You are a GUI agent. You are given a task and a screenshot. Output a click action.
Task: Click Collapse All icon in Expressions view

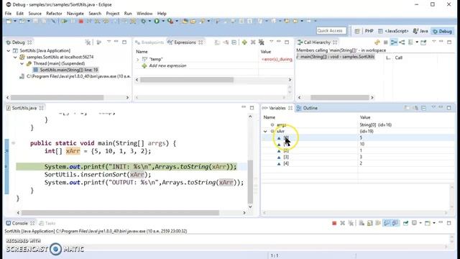point(234,42)
